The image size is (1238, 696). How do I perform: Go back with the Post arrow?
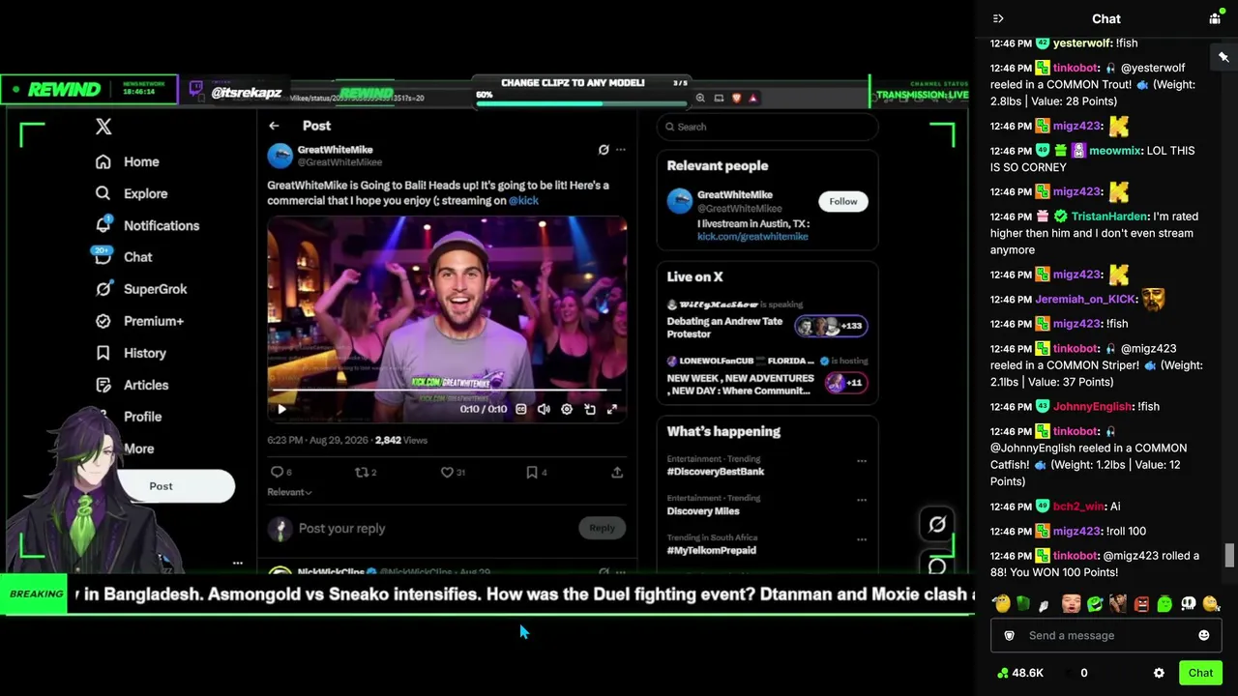coord(274,126)
